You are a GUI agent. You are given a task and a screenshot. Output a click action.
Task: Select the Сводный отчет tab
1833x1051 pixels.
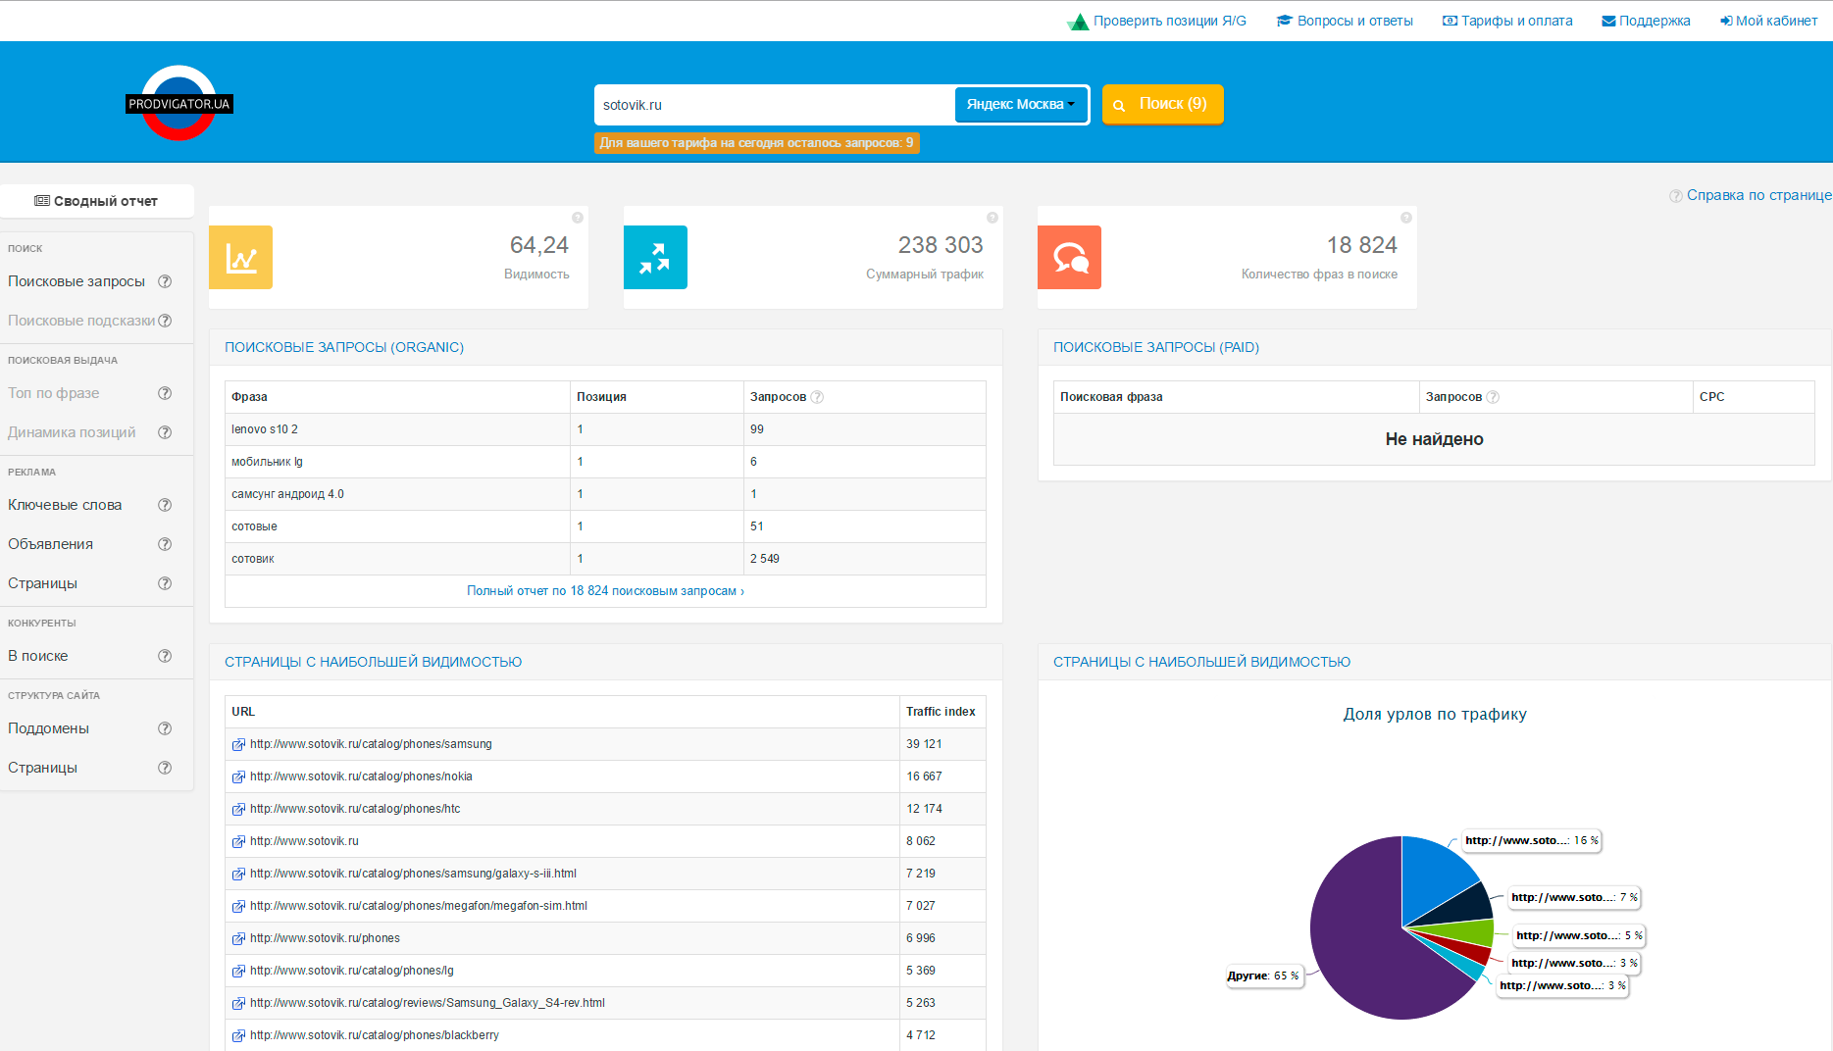coord(96,201)
